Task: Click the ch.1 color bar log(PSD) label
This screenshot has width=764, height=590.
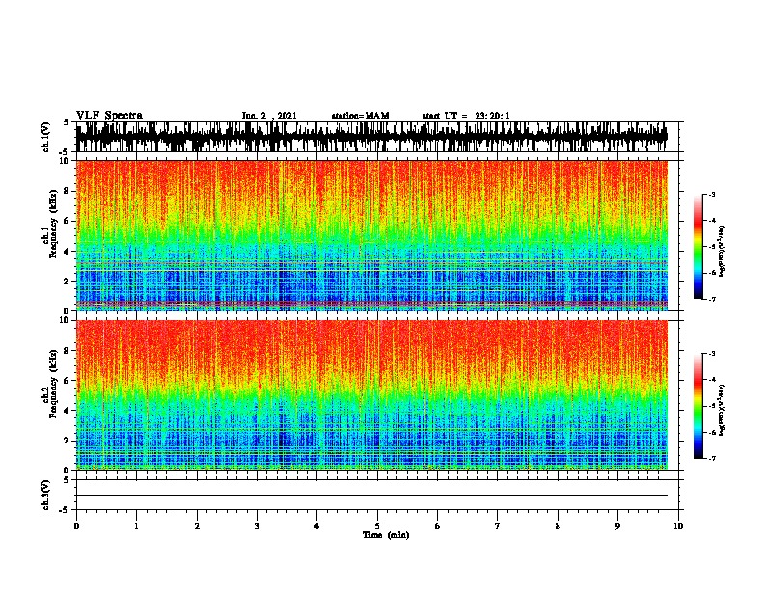Action: click(723, 251)
